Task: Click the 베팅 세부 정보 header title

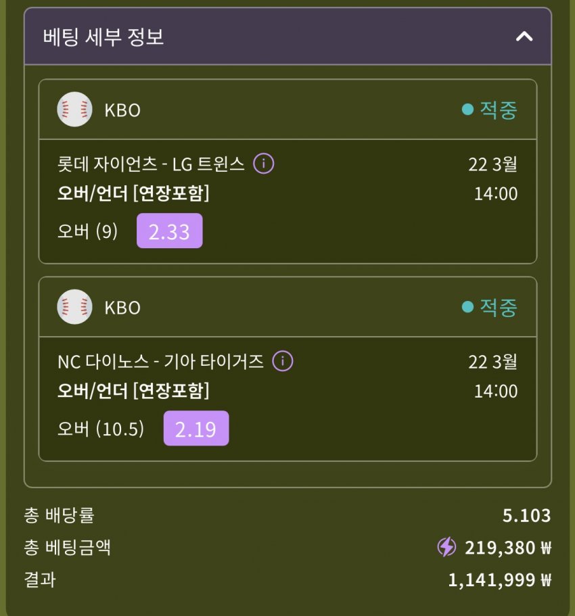Action: [x=103, y=37]
